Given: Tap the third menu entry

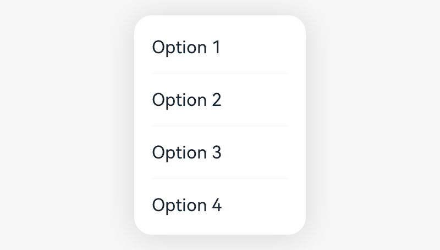Looking at the screenshot, I should point(219,152).
